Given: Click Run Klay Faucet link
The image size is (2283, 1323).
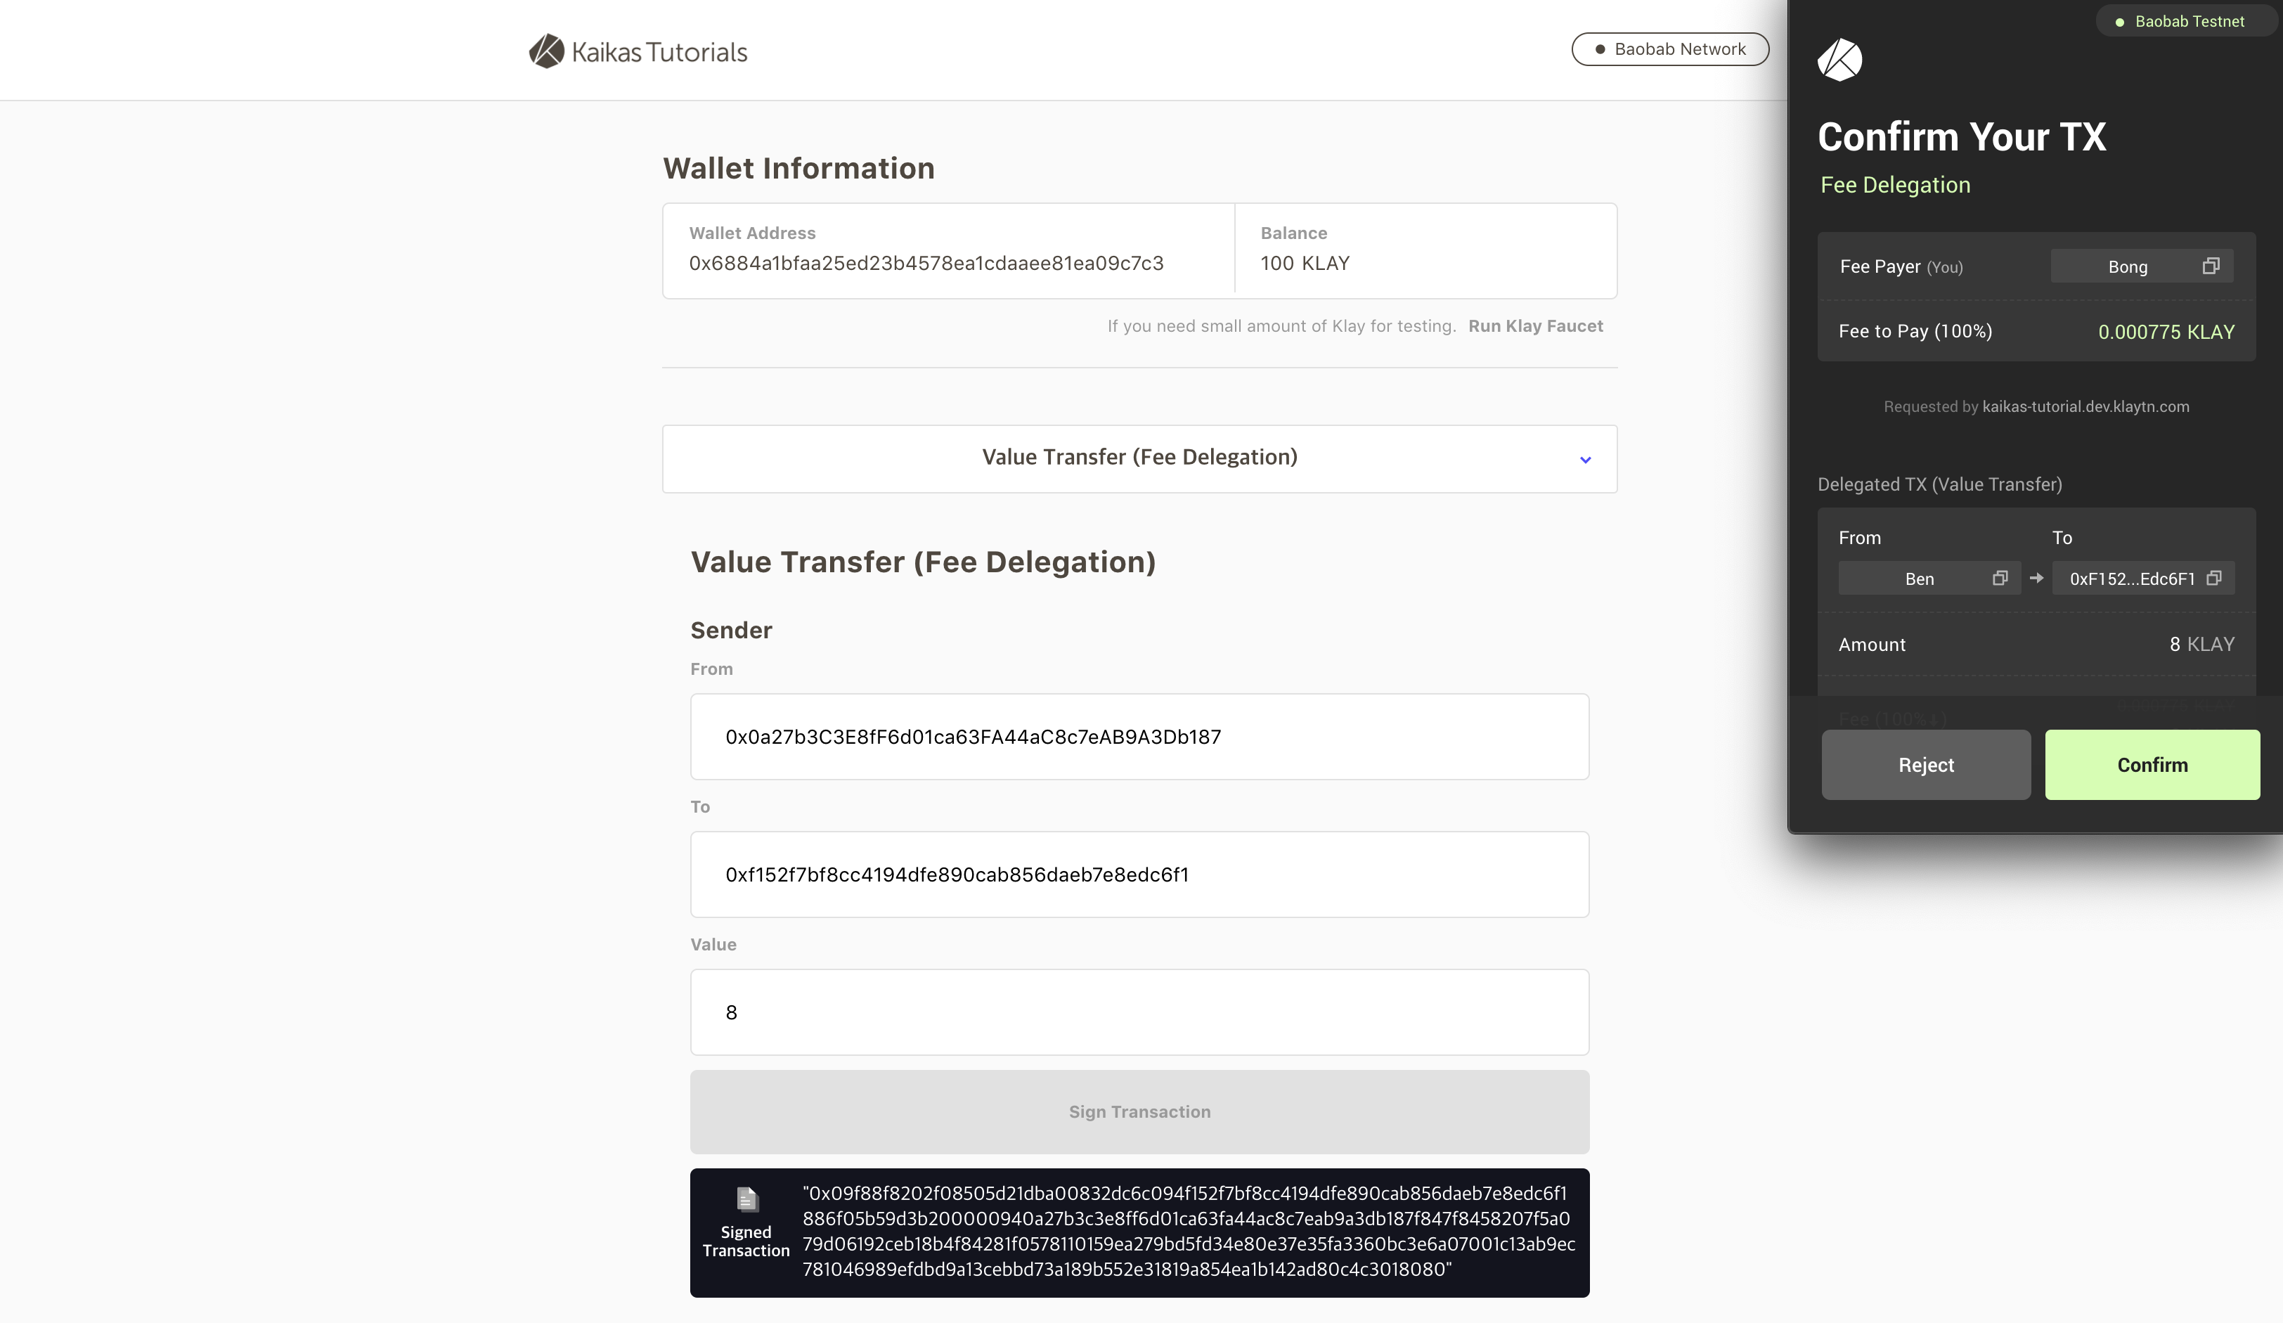Looking at the screenshot, I should pos(1535,326).
